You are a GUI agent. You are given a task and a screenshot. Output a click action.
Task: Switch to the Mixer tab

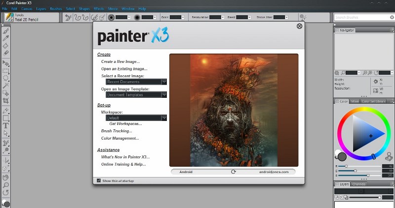[x=355, y=101]
